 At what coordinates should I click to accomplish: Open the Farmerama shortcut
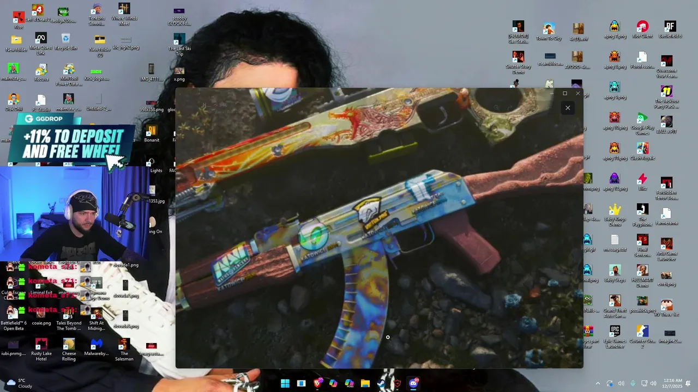tap(666, 216)
